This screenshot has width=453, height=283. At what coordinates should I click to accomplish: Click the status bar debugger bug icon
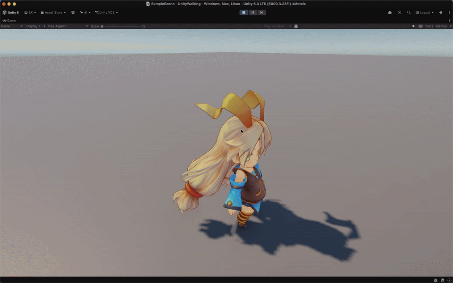pos(436,280)
